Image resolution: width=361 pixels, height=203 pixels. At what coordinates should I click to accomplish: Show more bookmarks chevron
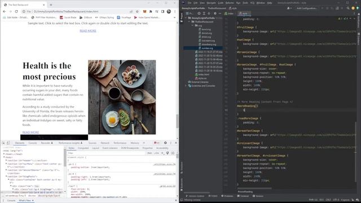point(174,17)
